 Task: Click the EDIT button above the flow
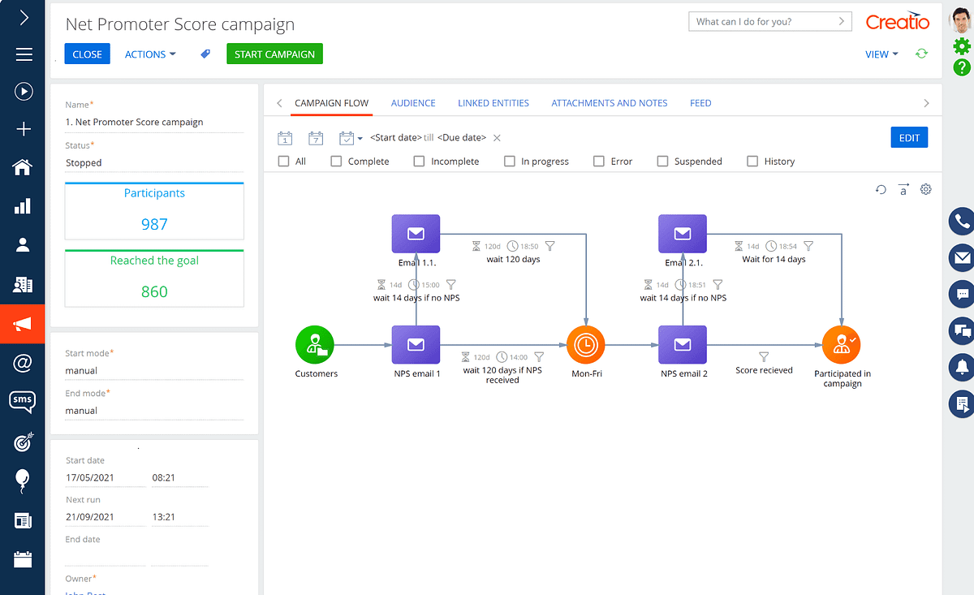[909, 136]
